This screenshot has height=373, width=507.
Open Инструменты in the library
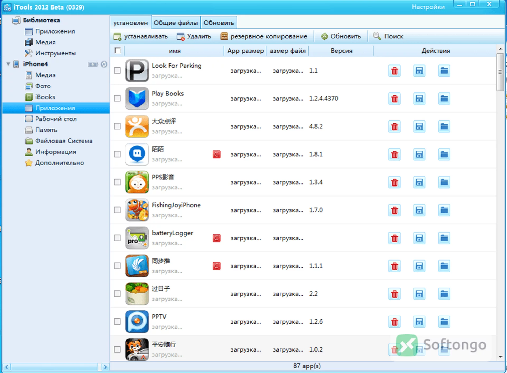tap(55, 53)
